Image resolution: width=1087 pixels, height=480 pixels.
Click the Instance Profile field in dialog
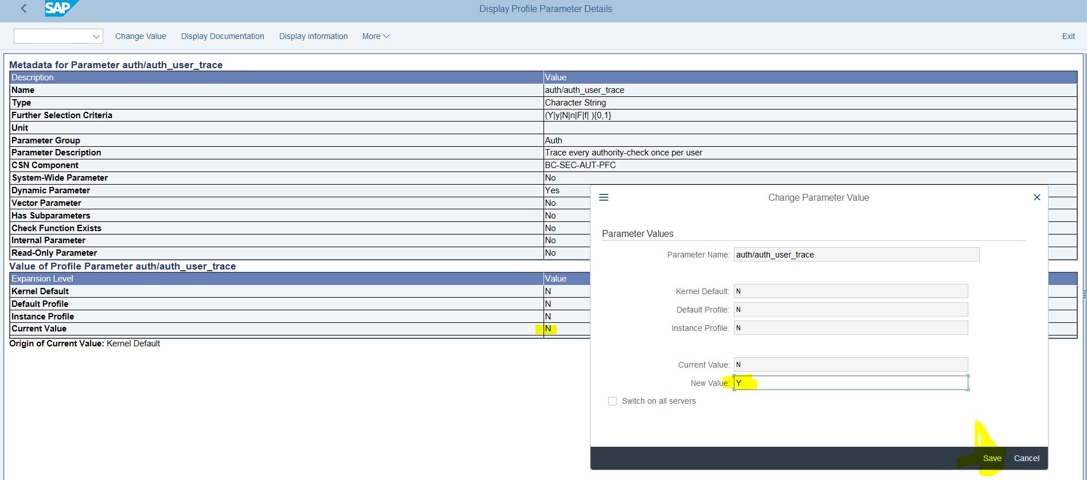coord(851,328)
